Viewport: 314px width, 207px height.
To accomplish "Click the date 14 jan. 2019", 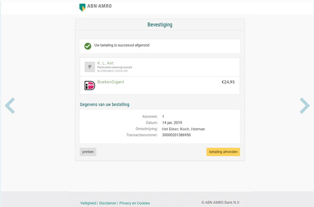I will (172, 123).
